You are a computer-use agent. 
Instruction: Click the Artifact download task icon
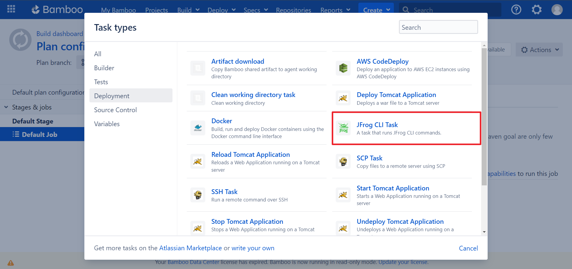198,68
